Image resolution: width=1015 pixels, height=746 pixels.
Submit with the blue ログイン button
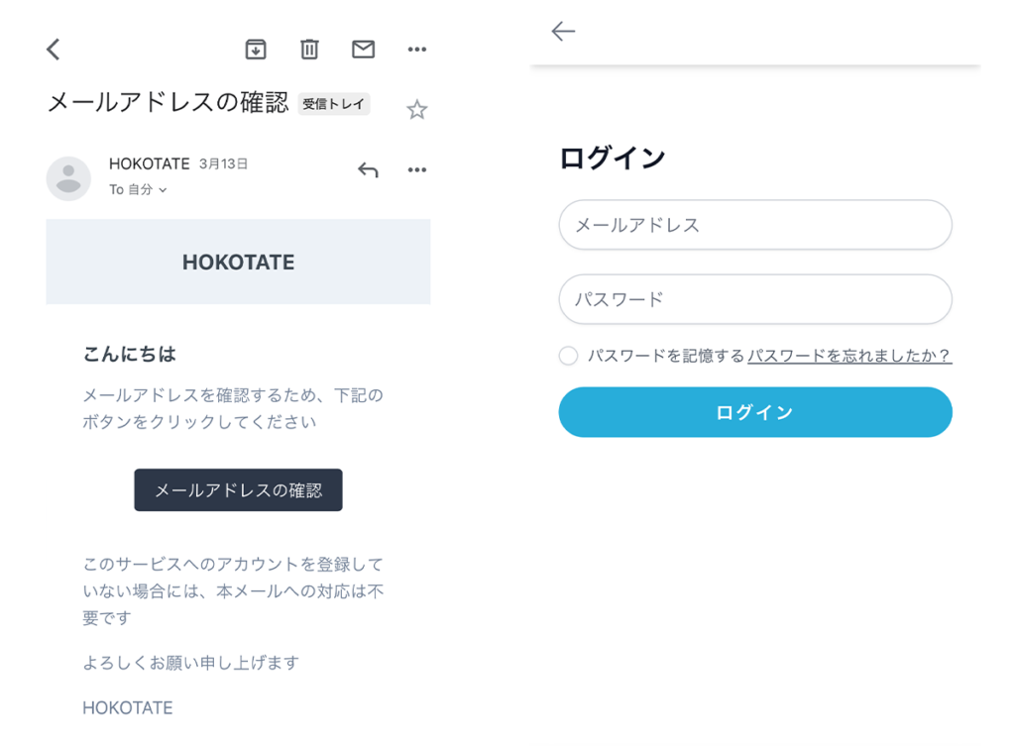[754, 412]
